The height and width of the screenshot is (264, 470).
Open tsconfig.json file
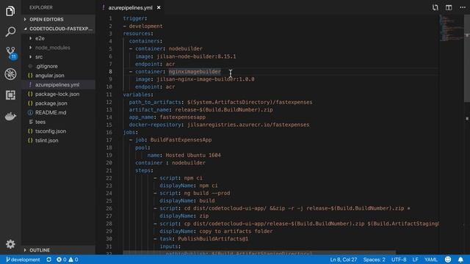pos(59,131)
